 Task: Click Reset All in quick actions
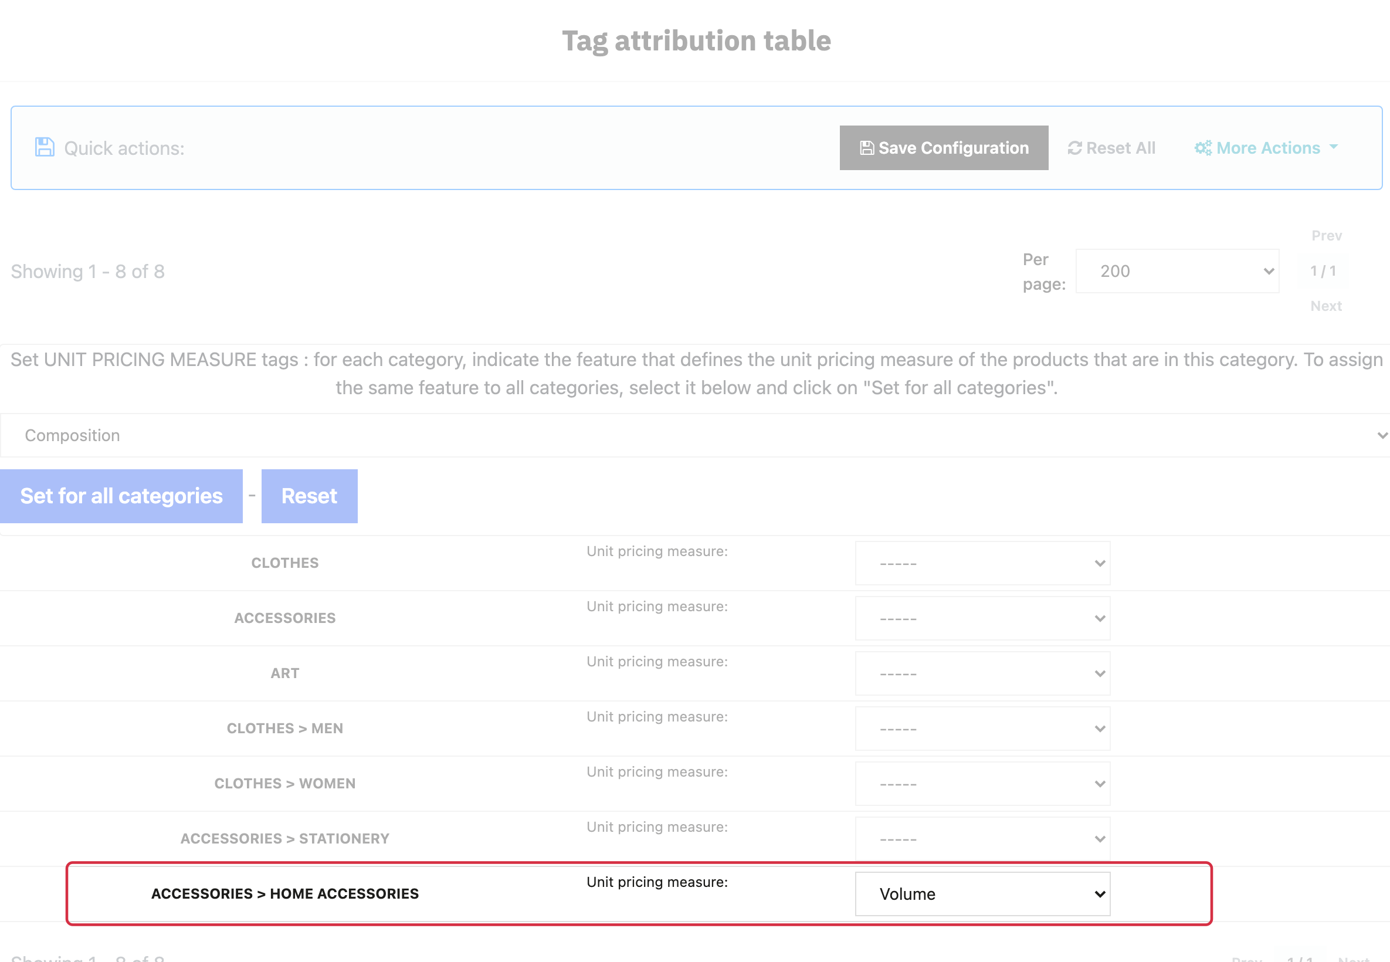1111,148
